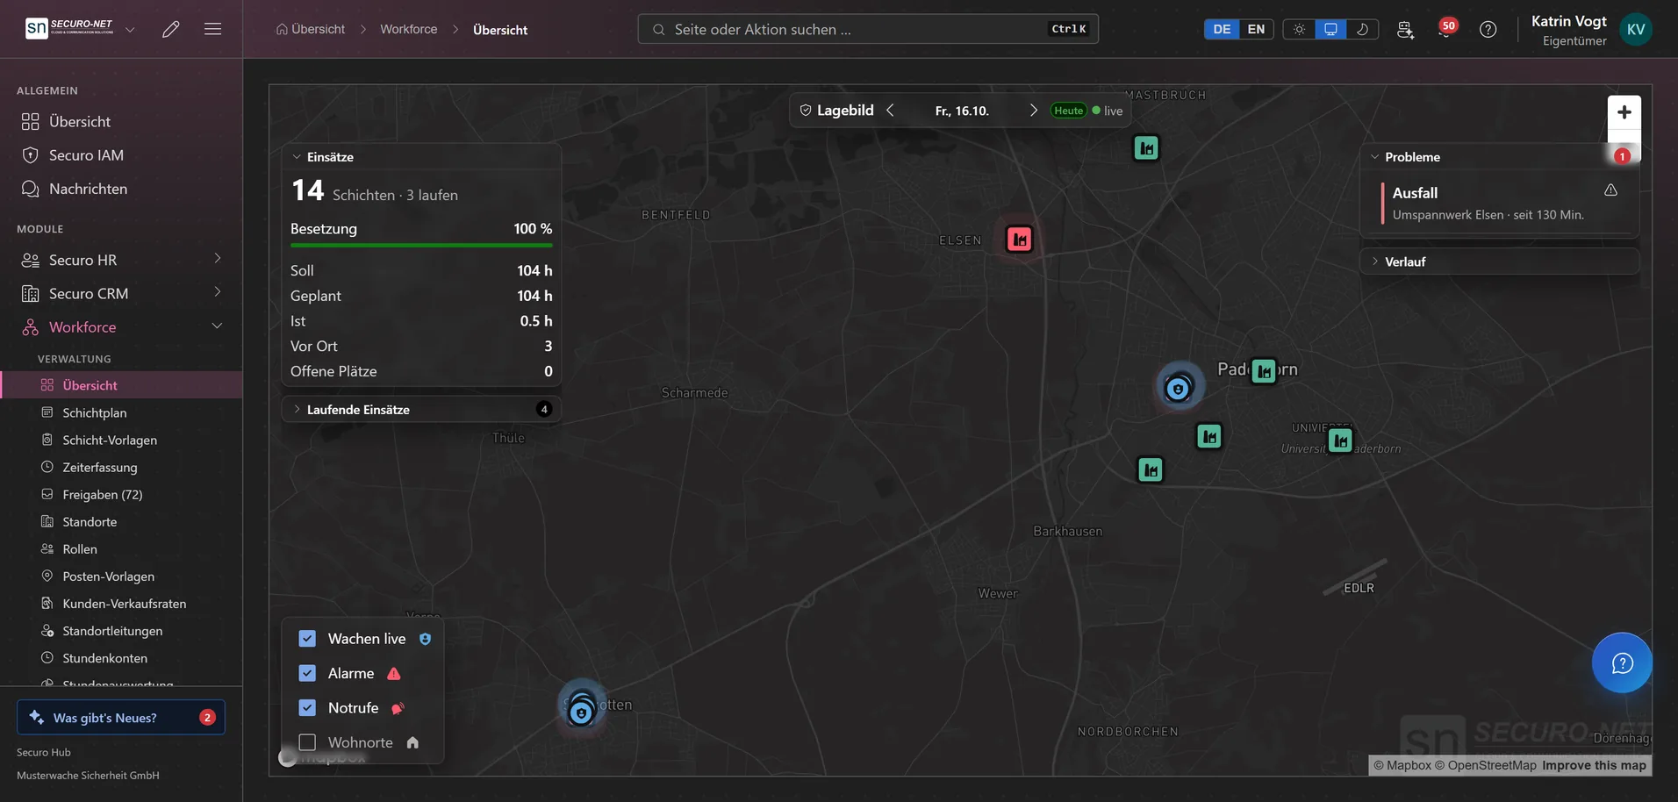Expand the Verlauf panel

(1500, 261)
